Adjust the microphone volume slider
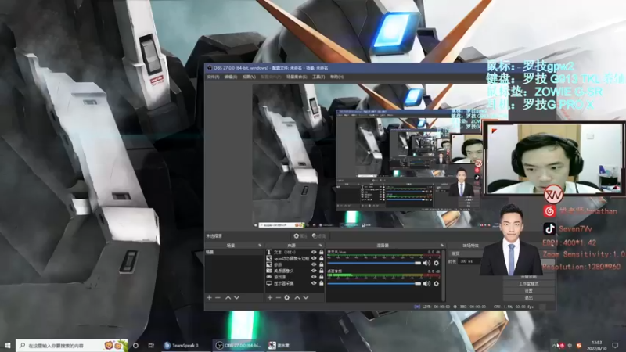Screen dimensions: 626x352 tap(375, 263)
